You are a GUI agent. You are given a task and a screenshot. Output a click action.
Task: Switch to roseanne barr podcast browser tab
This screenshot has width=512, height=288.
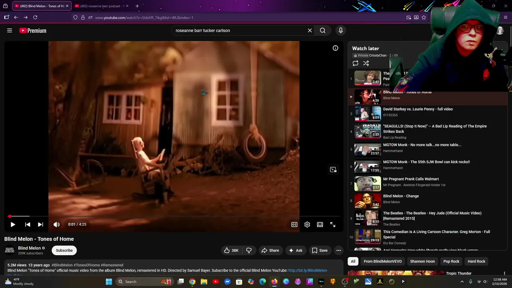coord(101,6)
